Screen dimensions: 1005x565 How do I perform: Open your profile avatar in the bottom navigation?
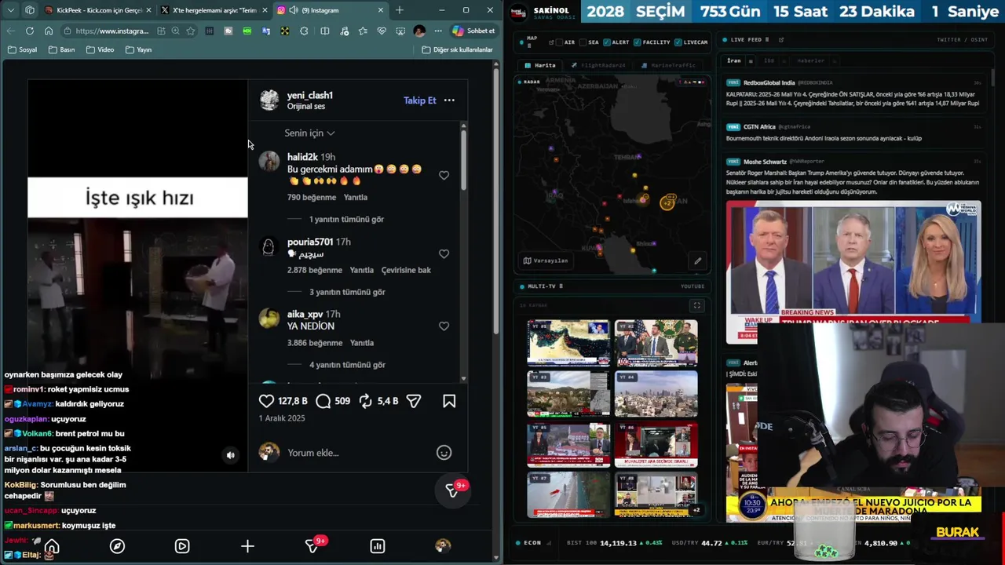pyautogui.click(x=443, y=546)
